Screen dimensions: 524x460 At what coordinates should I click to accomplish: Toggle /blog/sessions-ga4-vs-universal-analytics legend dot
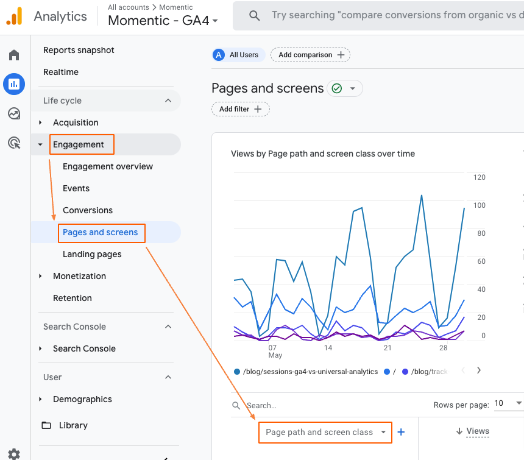[x=237, y=372]
